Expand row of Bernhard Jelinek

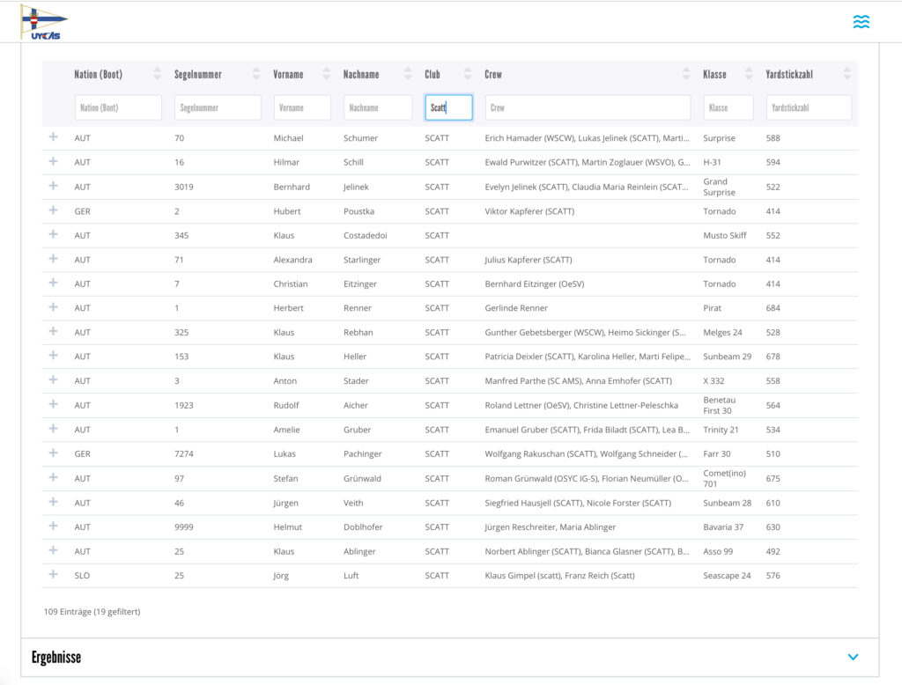pos(54,186)
